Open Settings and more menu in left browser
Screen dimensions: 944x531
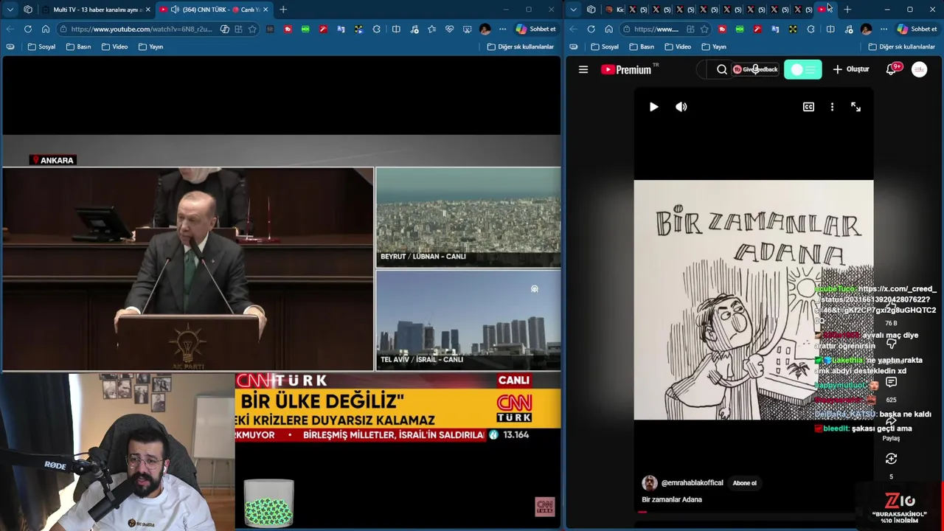(x=502, y=29)
